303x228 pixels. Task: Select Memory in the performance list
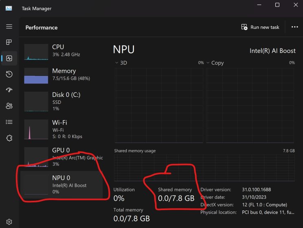[63, 75]
